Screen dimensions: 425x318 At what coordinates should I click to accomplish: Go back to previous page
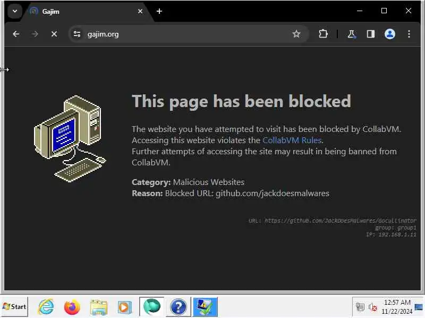coord(16,34)
